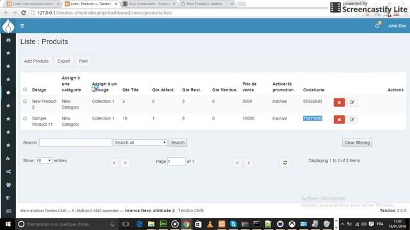Click the 55362683 barcode cell
This screenshot has width=410, height=230.
pos(313,101)
